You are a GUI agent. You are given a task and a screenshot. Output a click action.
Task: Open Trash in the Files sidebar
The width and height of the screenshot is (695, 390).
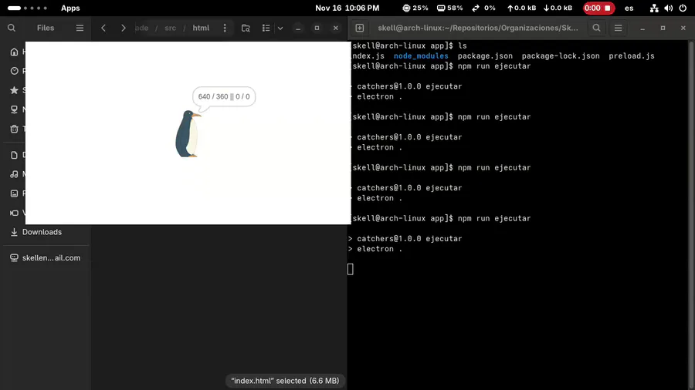tap(14, 129)
